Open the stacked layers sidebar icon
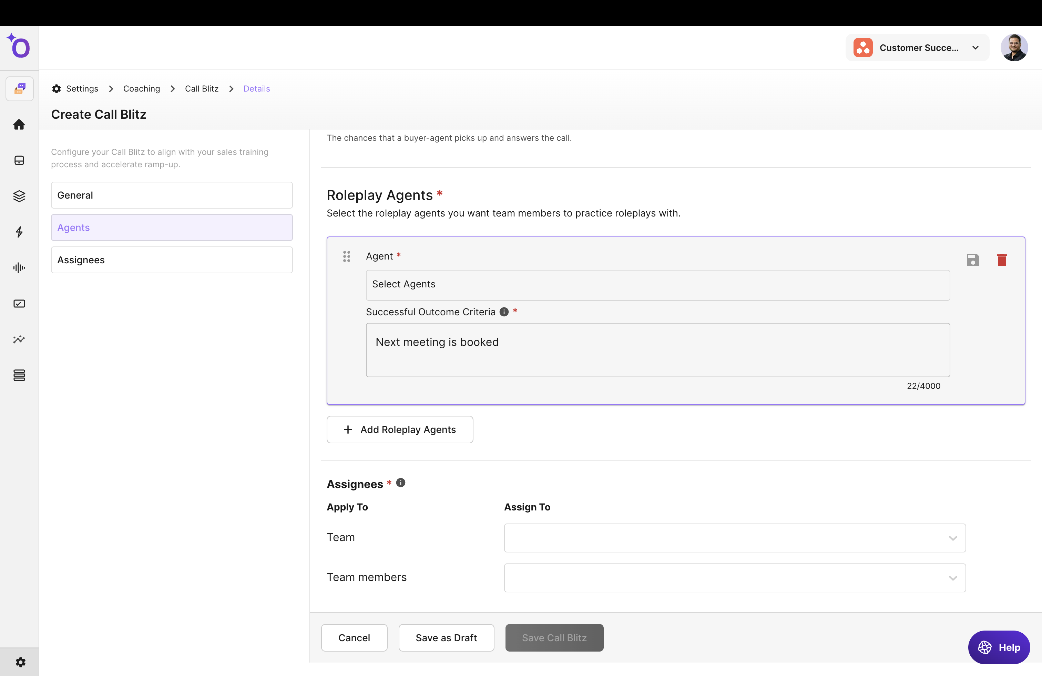The width and height of the screenshot is (1042, 676). click(19, 196)
